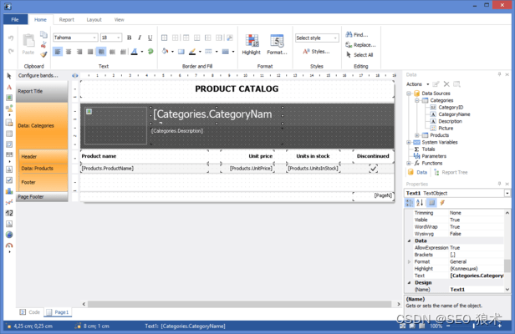515x334 pixels.
Task: Center text horizontally
Action: (x=69, y=52)
